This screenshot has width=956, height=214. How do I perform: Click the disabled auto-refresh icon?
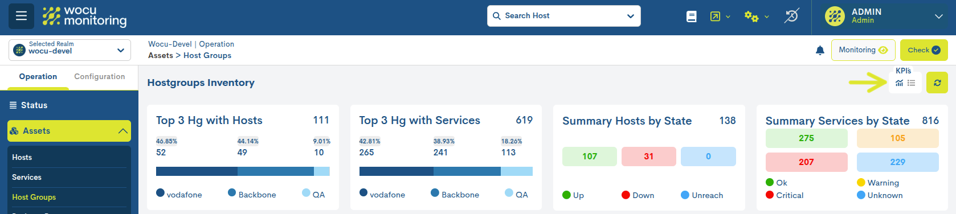pyautogui.click(x=792, y=16)
